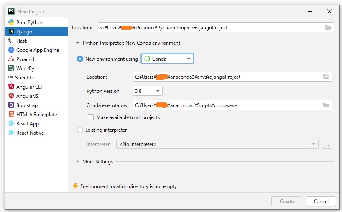The width and height of the screenshot is (342, 212).
Task: Click the Create button
Action: pyautogui.click(x=286, y=201)
